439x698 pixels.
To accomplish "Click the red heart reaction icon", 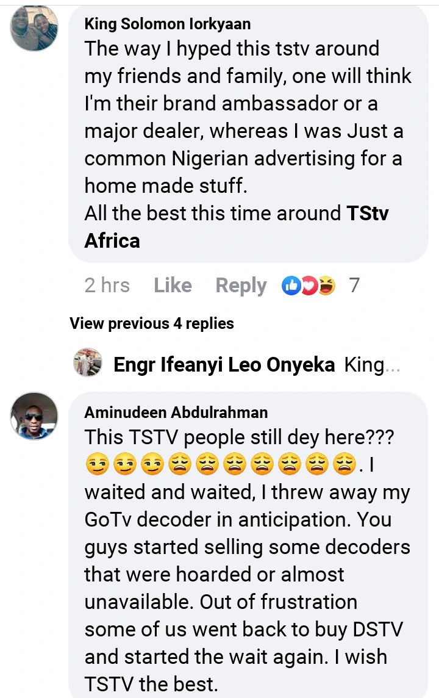I will (x=309, y=285).
